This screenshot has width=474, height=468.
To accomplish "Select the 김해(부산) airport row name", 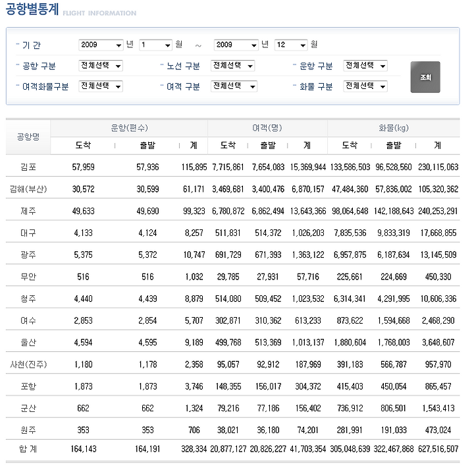I will (x=28, y=189).
